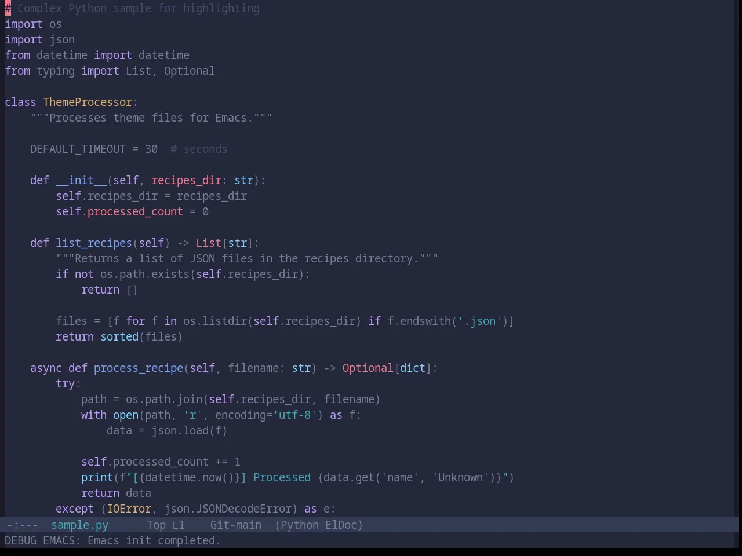Click on 'List, Optional' in typing import

pyautogui.click(x=170, y=71)
